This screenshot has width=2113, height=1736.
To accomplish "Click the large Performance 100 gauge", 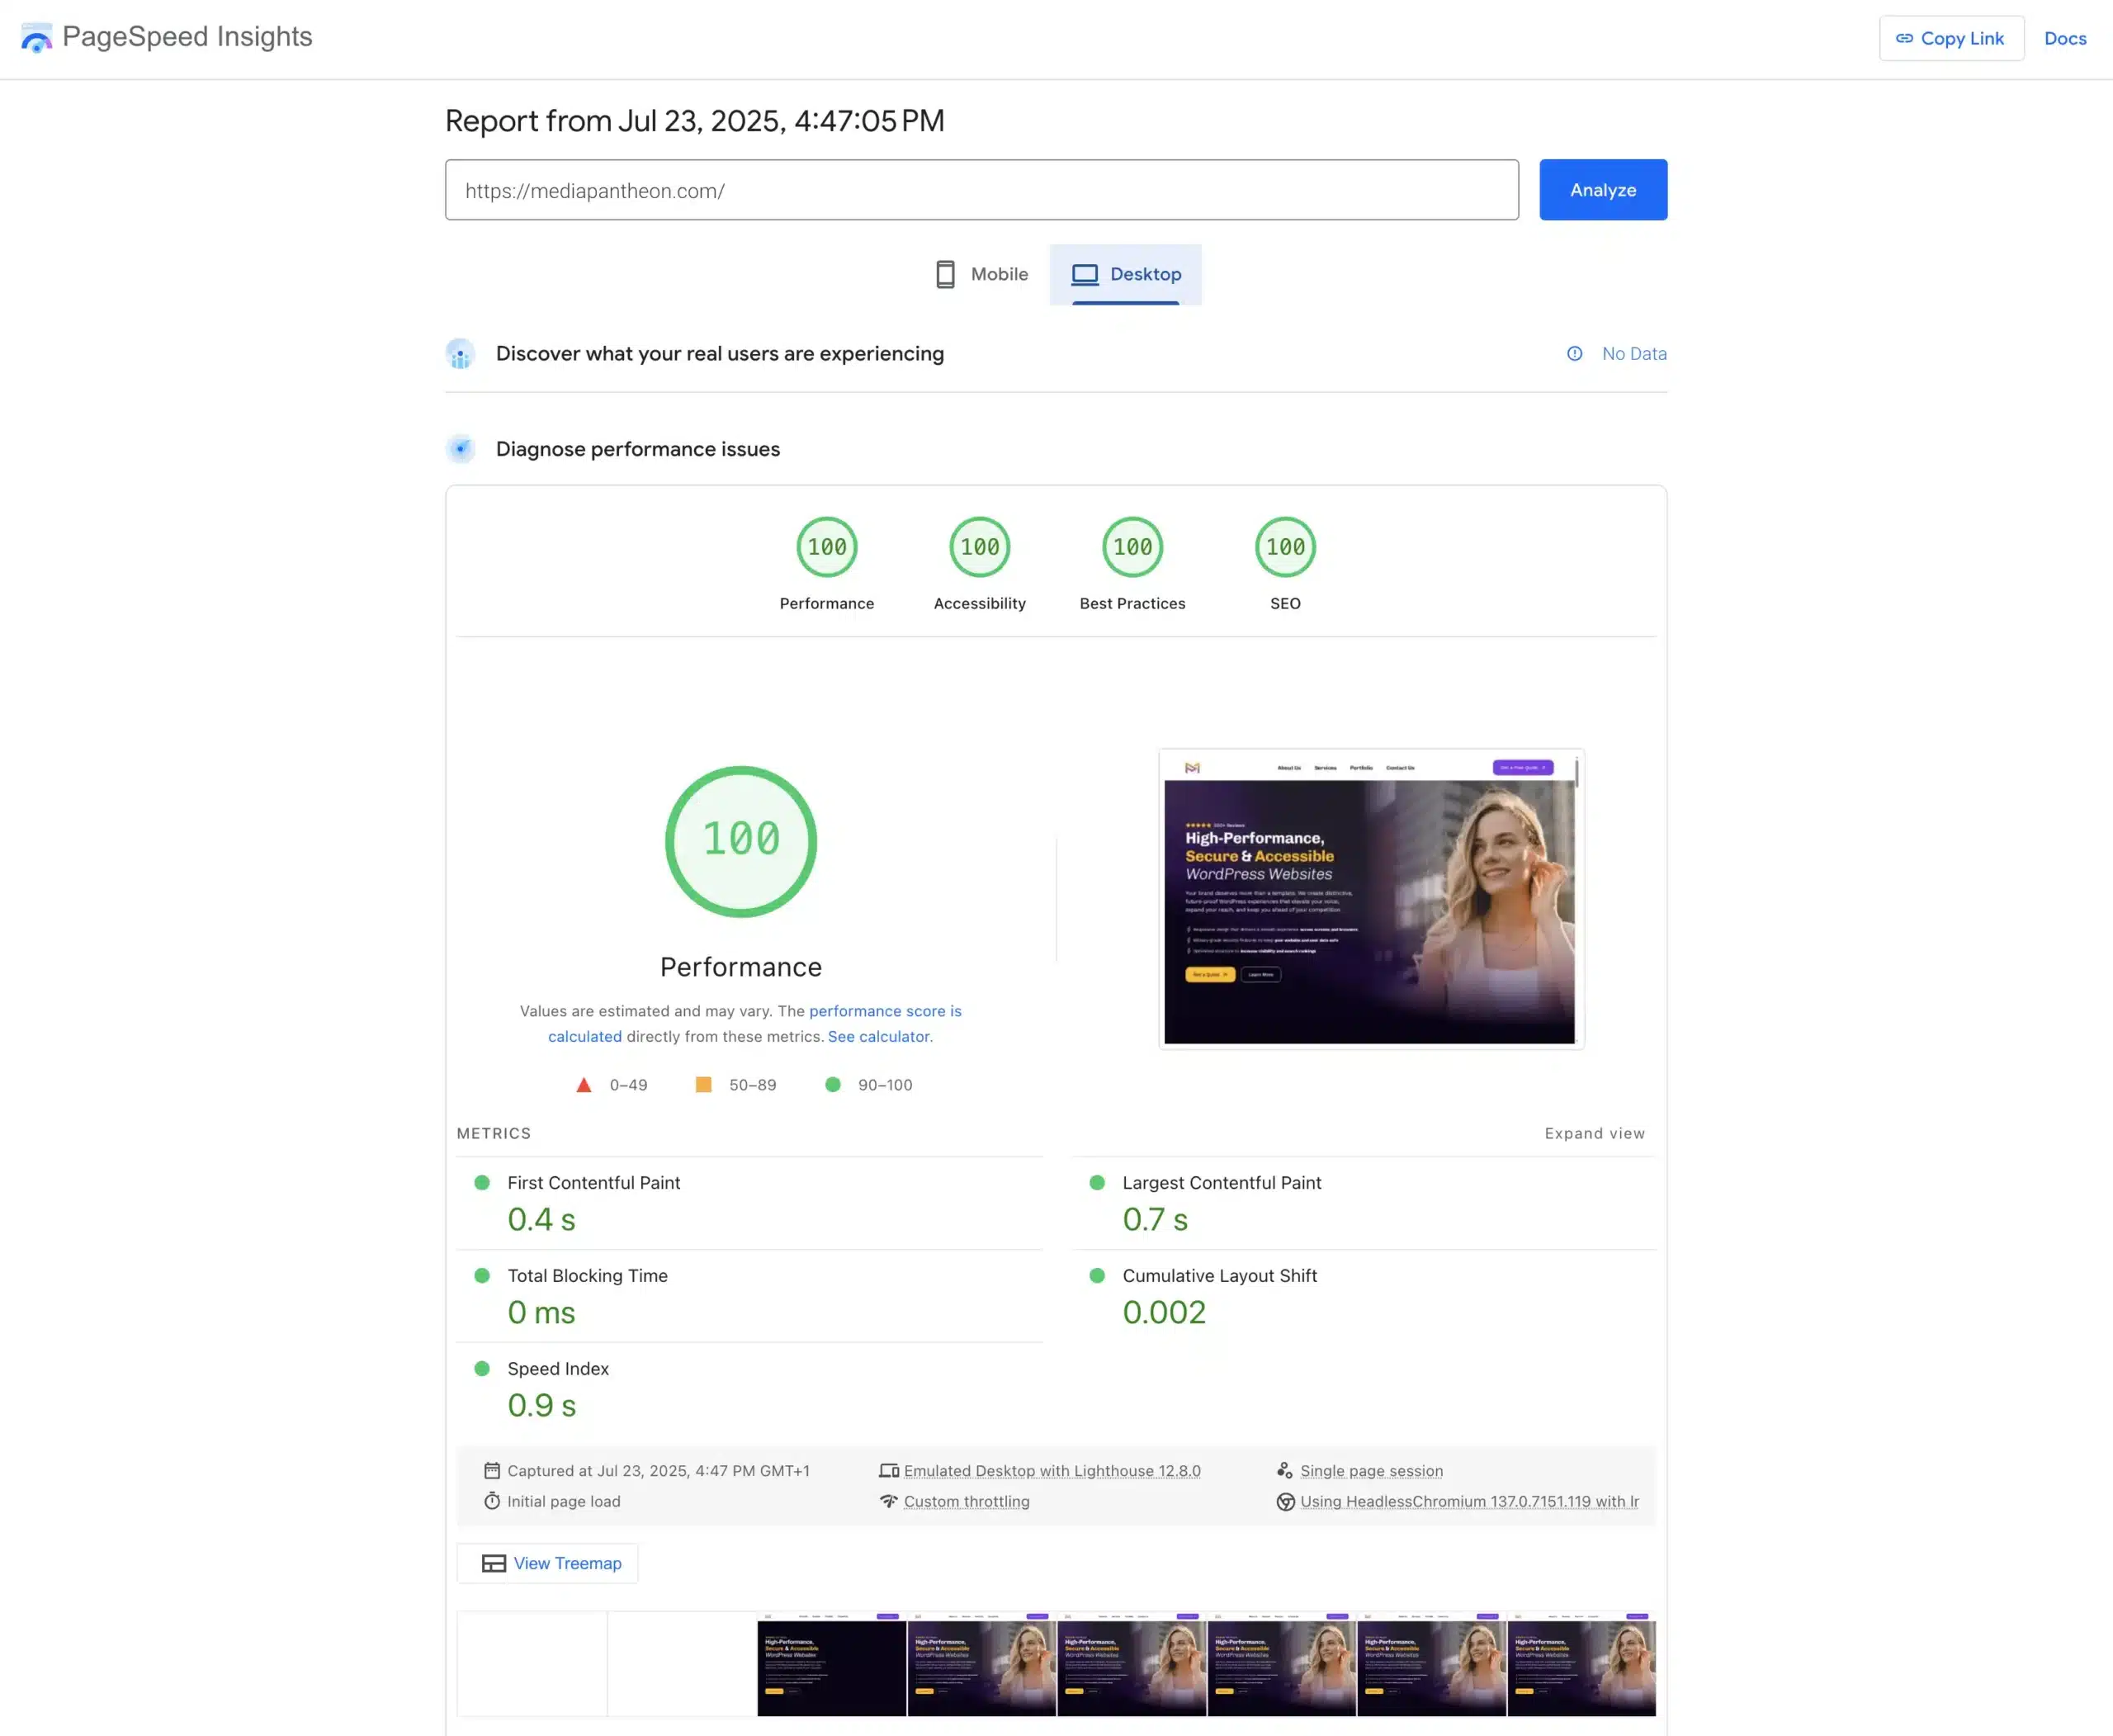I will (741, 841).
